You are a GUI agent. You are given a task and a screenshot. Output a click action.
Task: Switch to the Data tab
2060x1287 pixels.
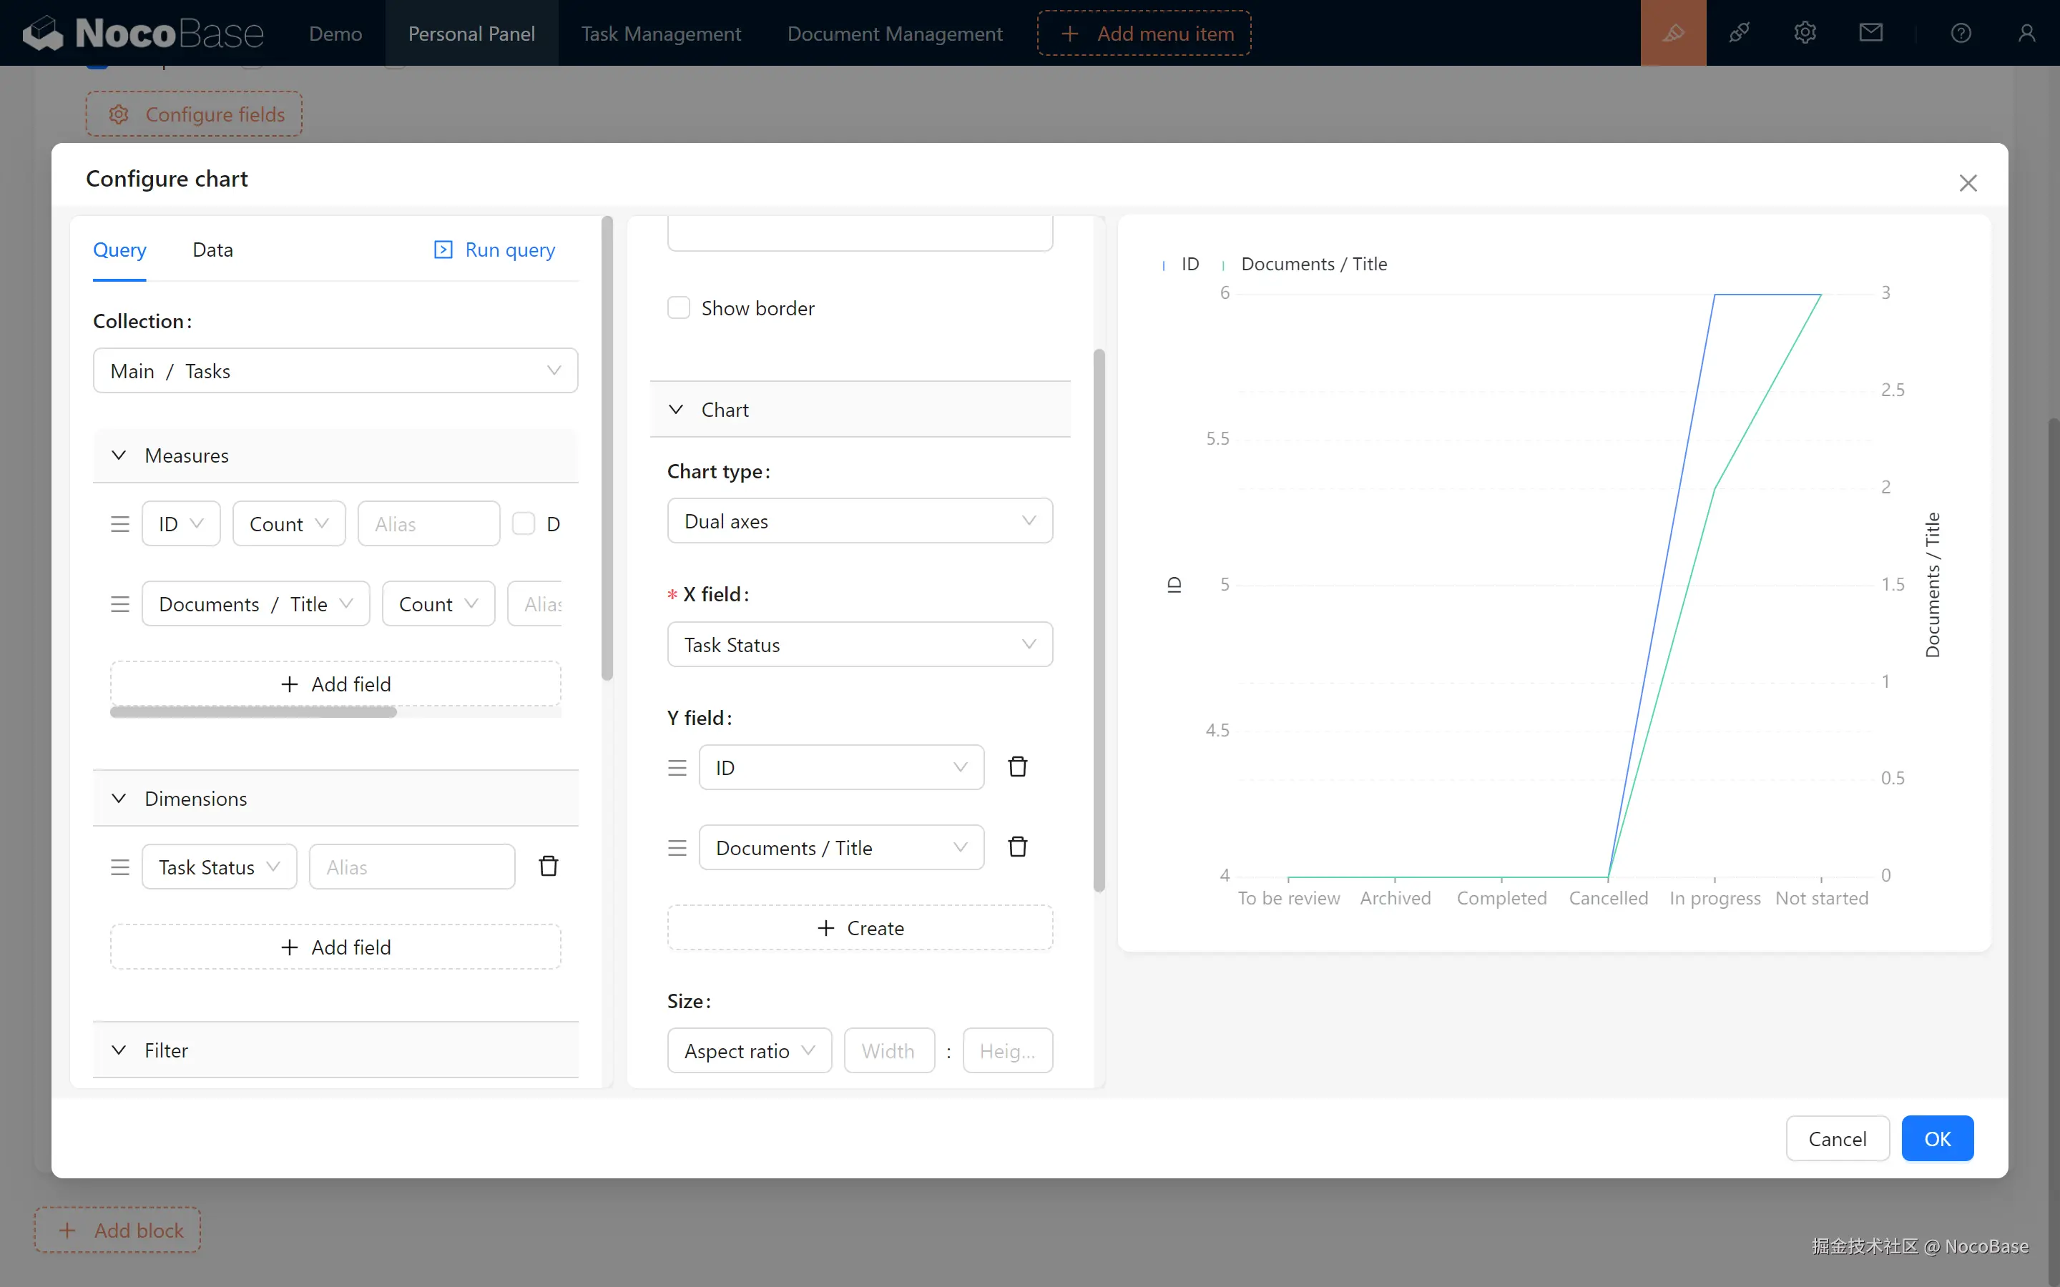point(212,250)
